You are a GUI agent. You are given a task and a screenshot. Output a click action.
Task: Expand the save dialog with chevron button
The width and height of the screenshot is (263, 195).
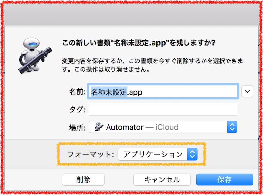247,91
